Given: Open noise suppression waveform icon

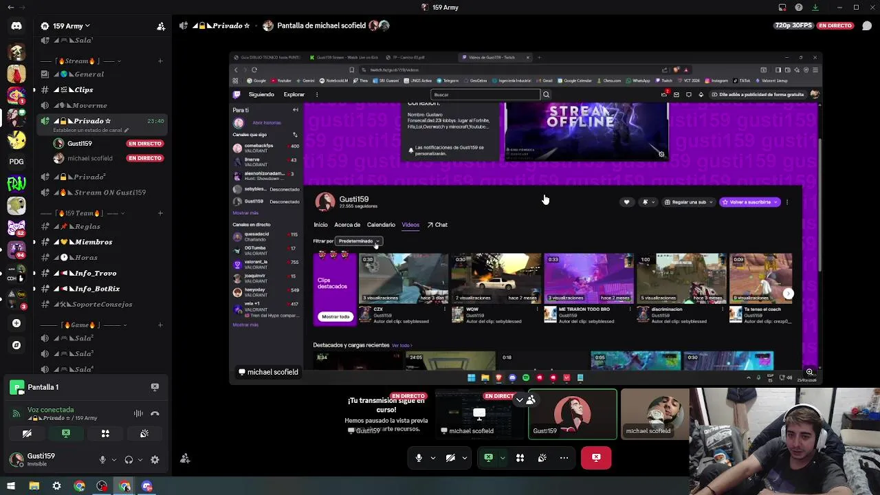Looking at the screenshot, I should click(138, 413).
